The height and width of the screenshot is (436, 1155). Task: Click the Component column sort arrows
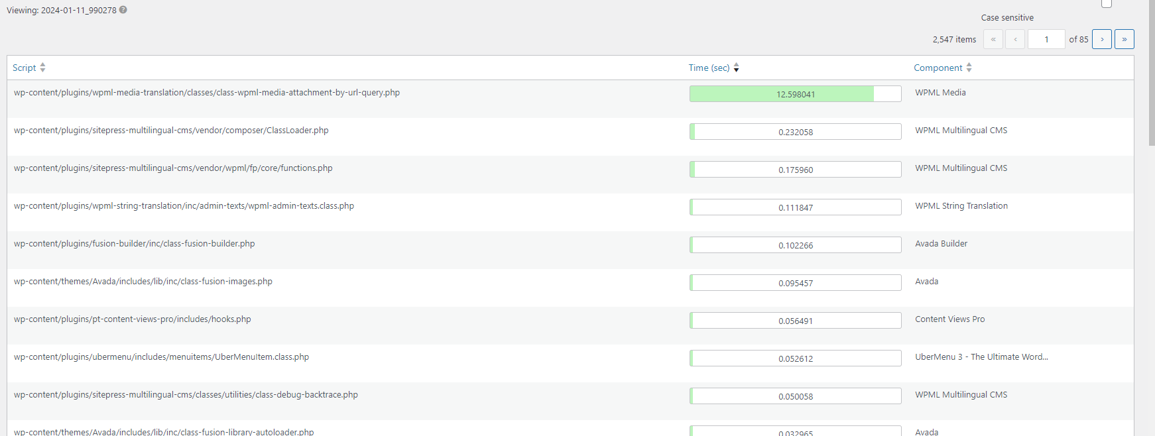[x=969, y=68]
